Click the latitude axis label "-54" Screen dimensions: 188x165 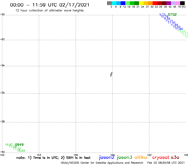(x=2, y=65)
